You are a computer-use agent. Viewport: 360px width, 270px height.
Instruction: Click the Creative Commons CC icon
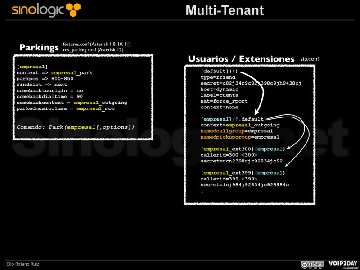point(305,264)
